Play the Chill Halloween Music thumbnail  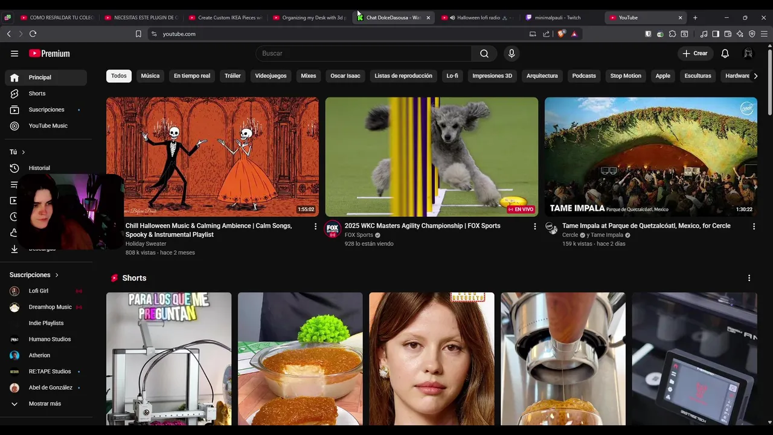click(x=213, y=157)
